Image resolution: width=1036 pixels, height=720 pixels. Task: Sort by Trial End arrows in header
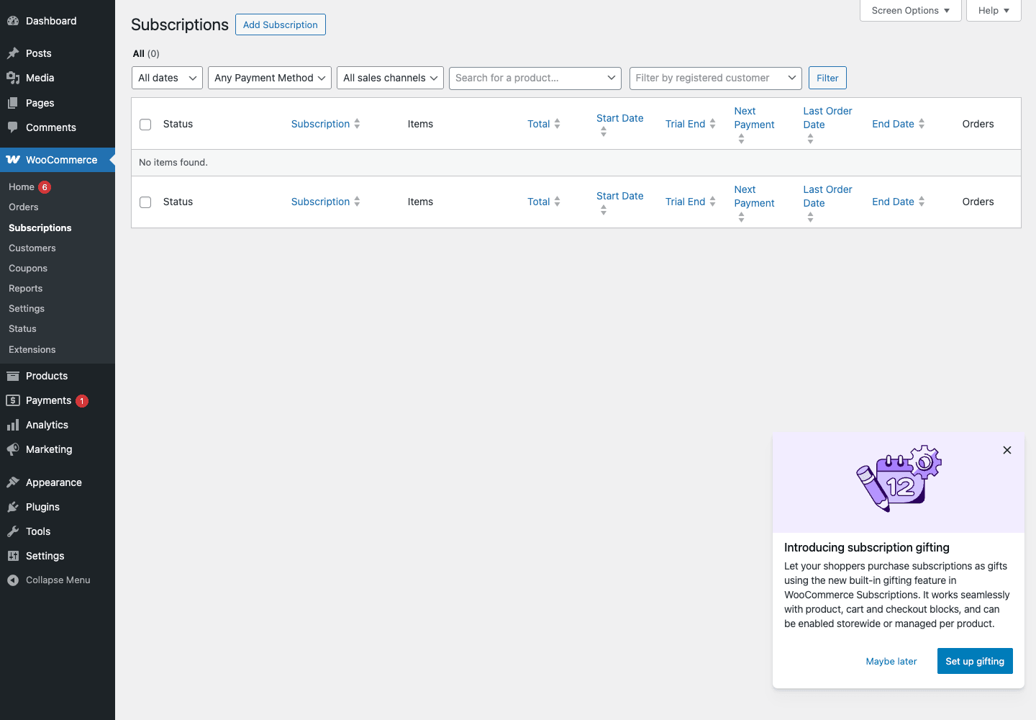(x=712, y=124)
